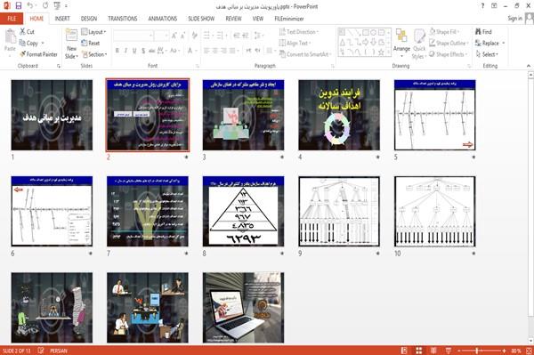Select slide 8 pyramid thumbnail

point(243,212)
